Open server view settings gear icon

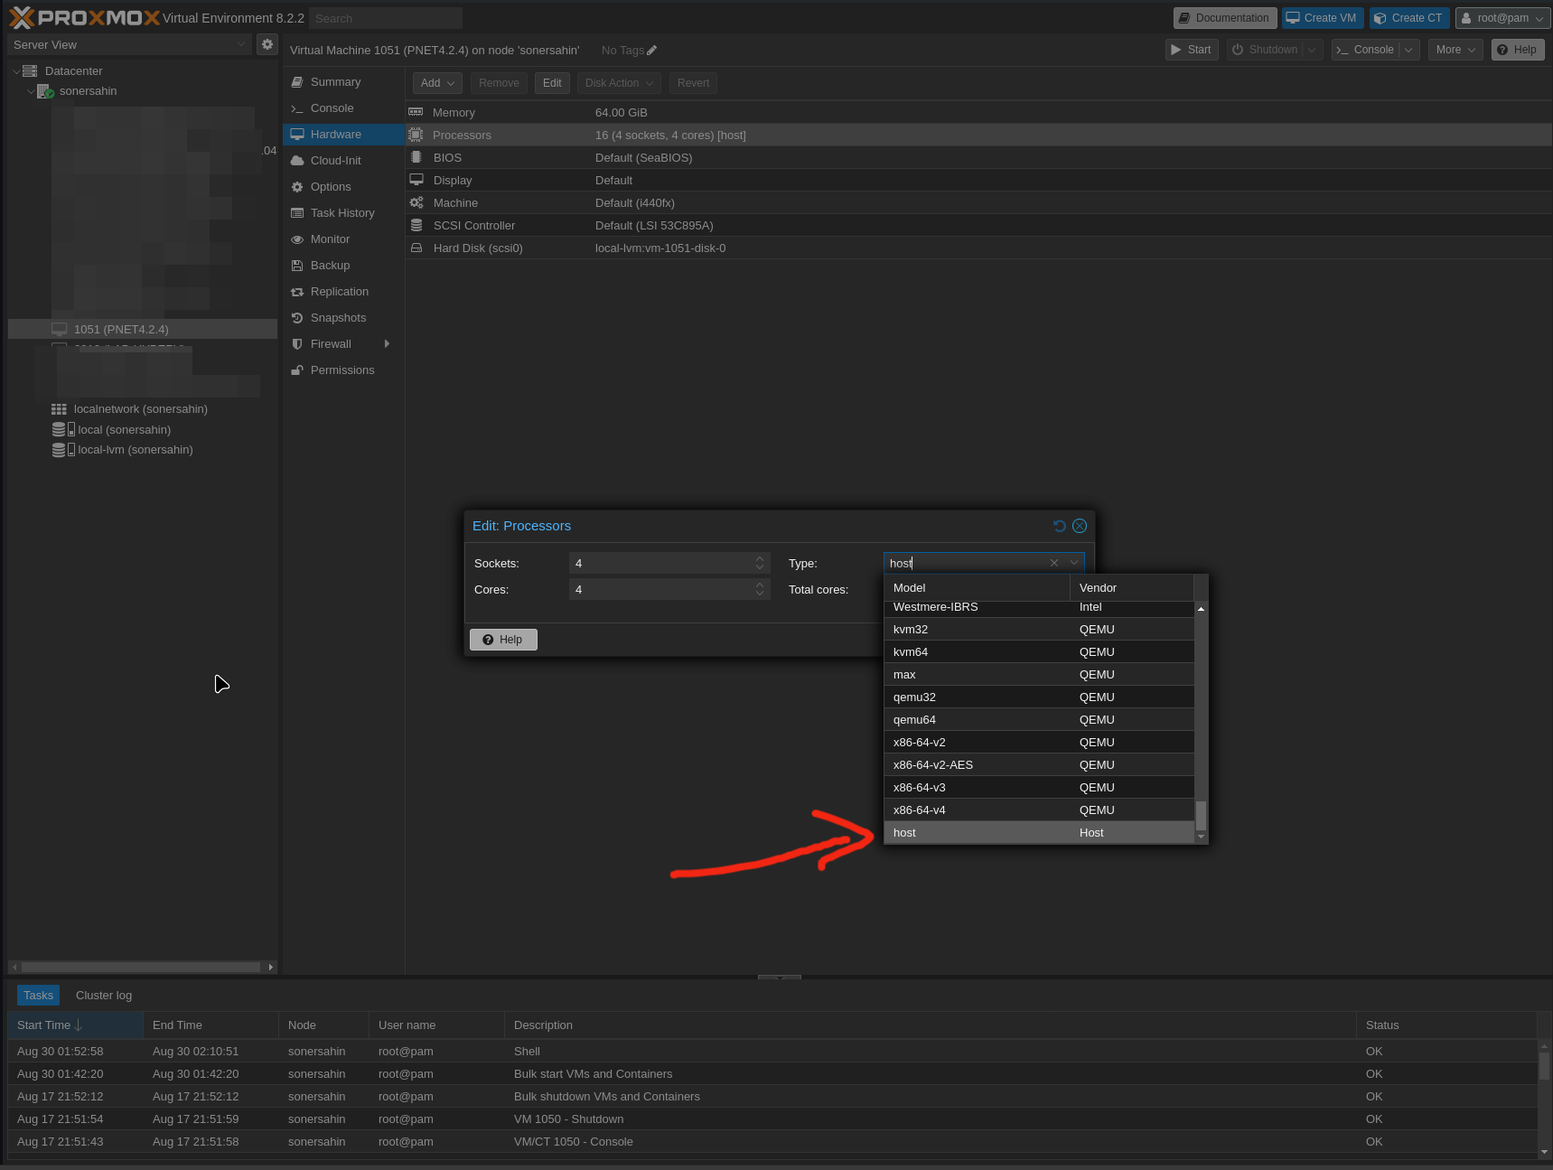(267, 44)
